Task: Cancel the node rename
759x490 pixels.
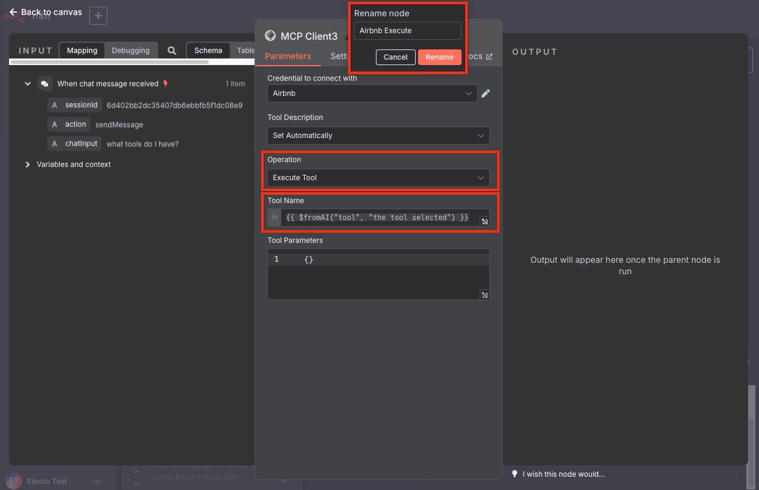Action: coord(395,57)
